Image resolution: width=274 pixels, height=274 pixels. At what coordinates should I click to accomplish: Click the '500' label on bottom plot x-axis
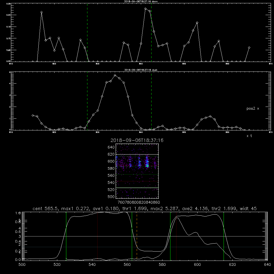(22, 265)
